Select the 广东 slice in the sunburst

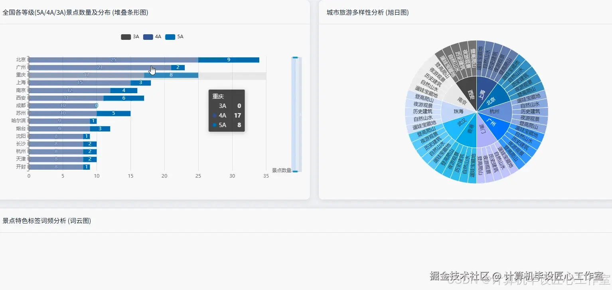(492, 121)
